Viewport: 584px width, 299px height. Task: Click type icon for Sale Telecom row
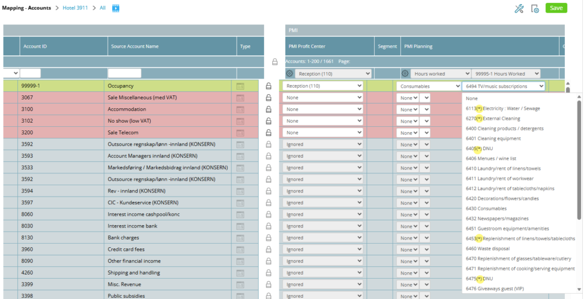tap(240, 133)
